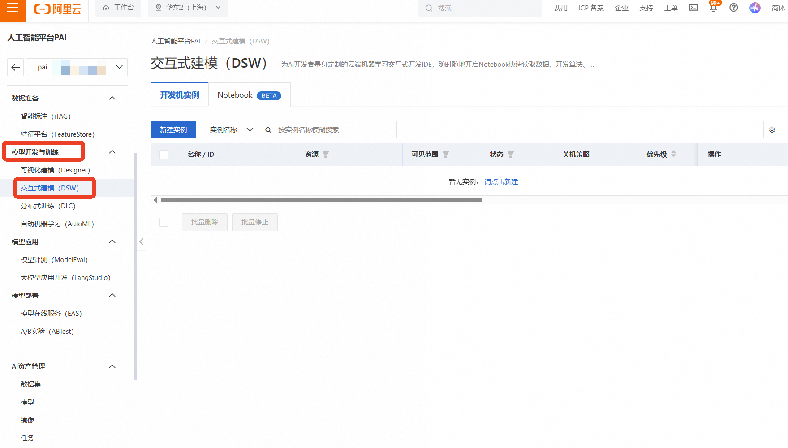Filter by 资源 column funnel icon
Image resolution: width=788 pixels, height=448 pixels.
tap(326, 155)
